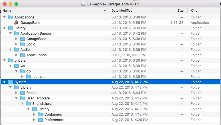Click the private folder icon
Viewport: 221px width, 125px height.
(11, 60)
